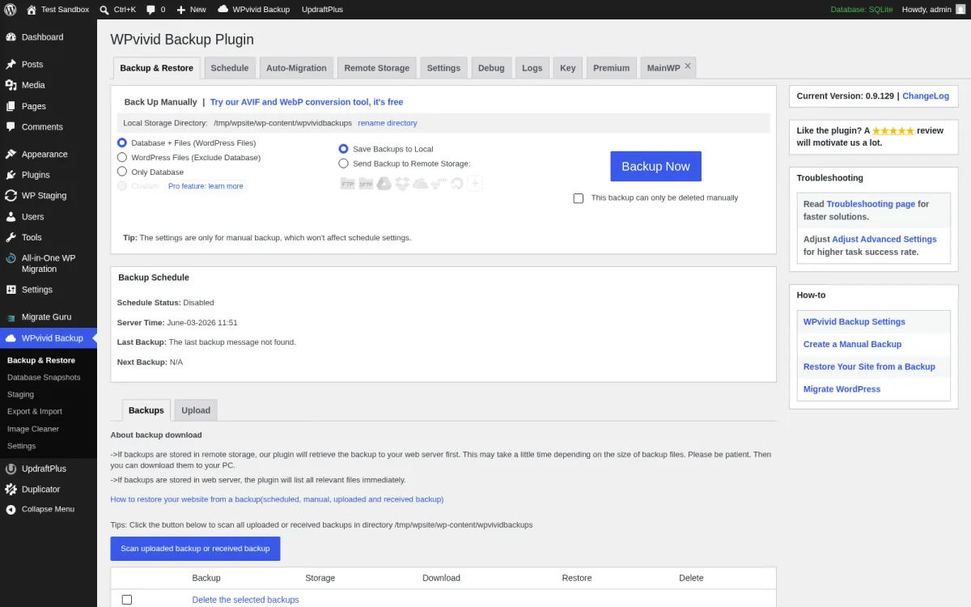Open the Logs tab
This screenshot has height=607, width=971.
[532, 68]
